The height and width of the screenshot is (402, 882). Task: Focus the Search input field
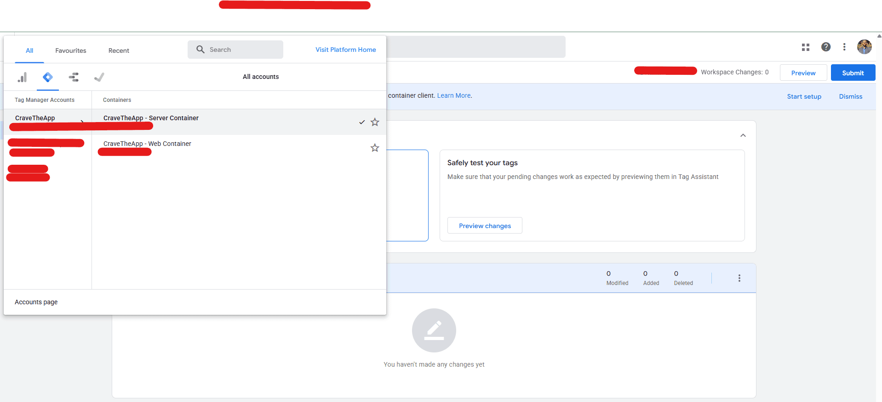tap(235, 50)
